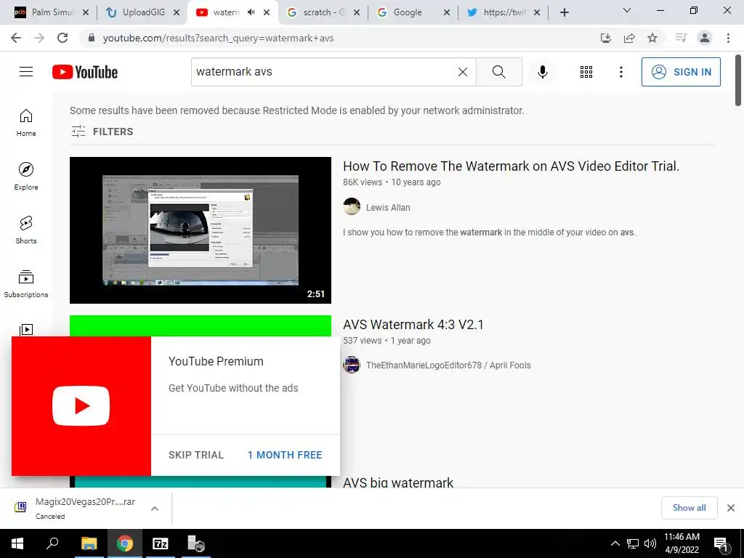Mute the YouTube tab via speaker icon
744x558 pixels.
[251, 12]
